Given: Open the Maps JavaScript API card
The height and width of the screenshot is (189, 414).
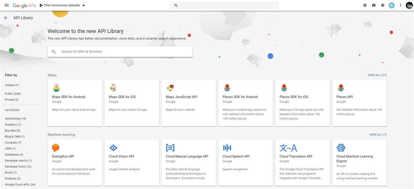Looking at the screenshot, I should [x=188, y=103].
